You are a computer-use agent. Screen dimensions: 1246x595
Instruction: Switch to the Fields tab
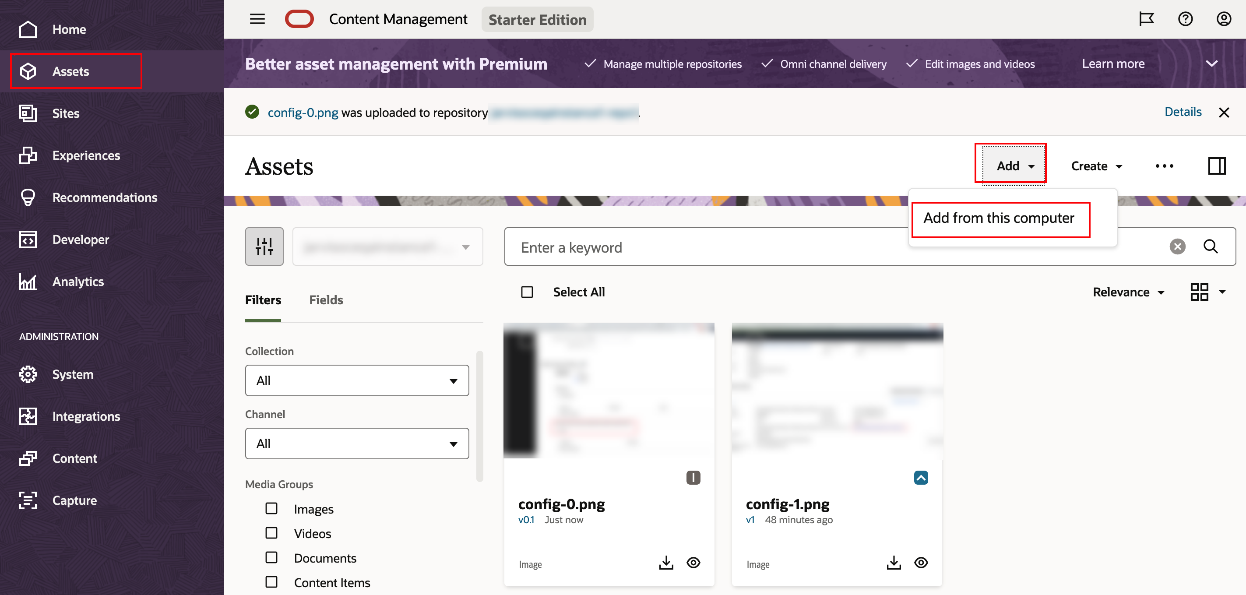(x=326, y=300)
